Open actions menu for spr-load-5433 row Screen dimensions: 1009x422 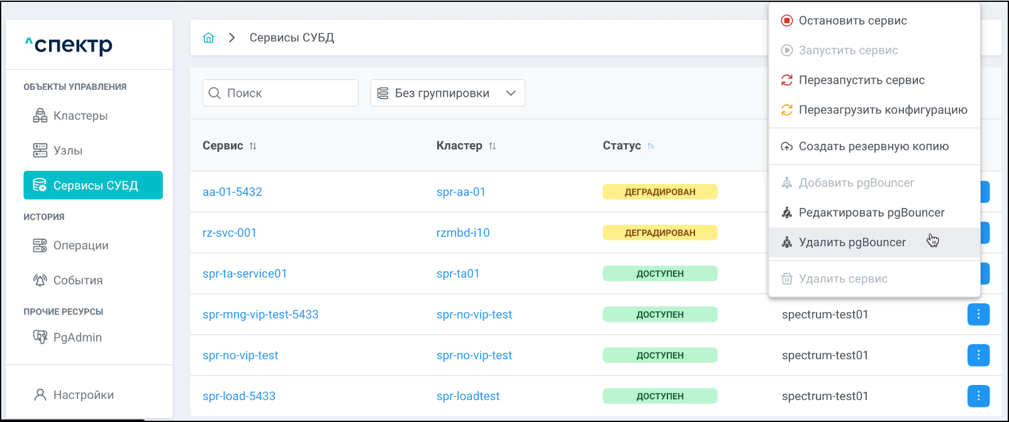pos(978,396)
